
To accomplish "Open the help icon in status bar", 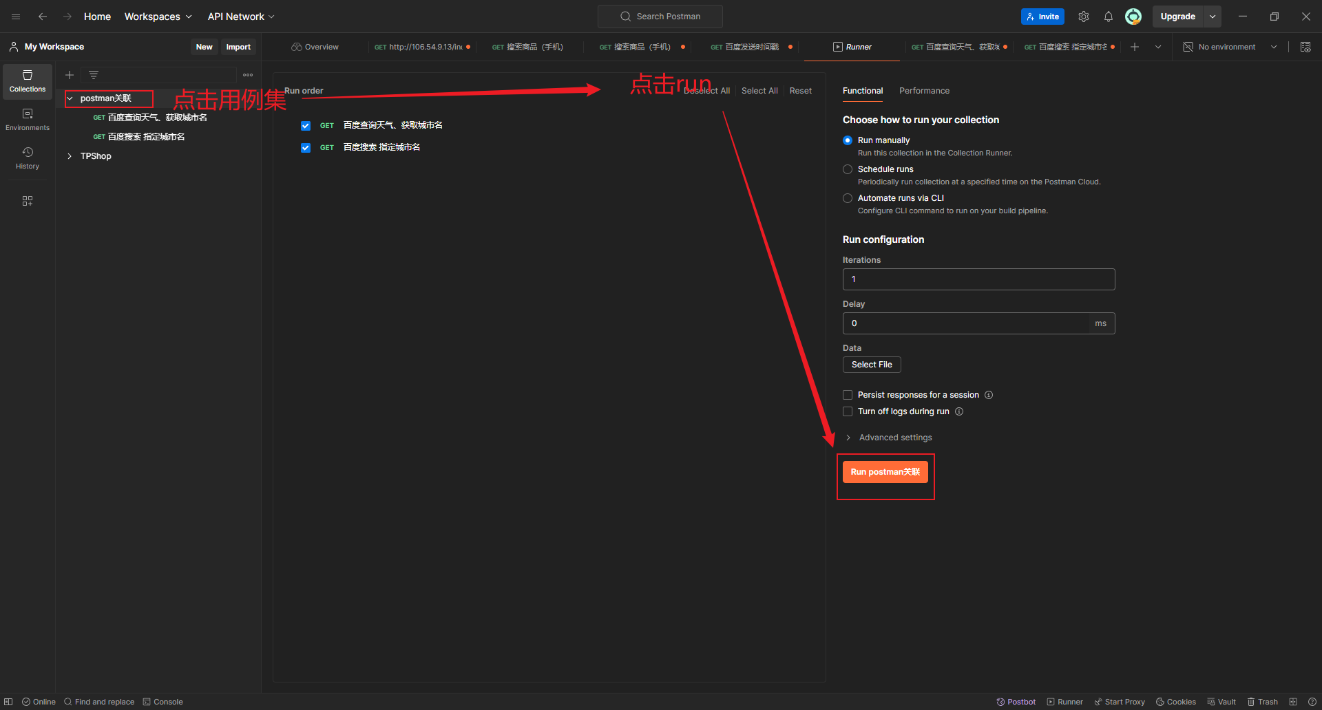I will tap(1312, 702).
